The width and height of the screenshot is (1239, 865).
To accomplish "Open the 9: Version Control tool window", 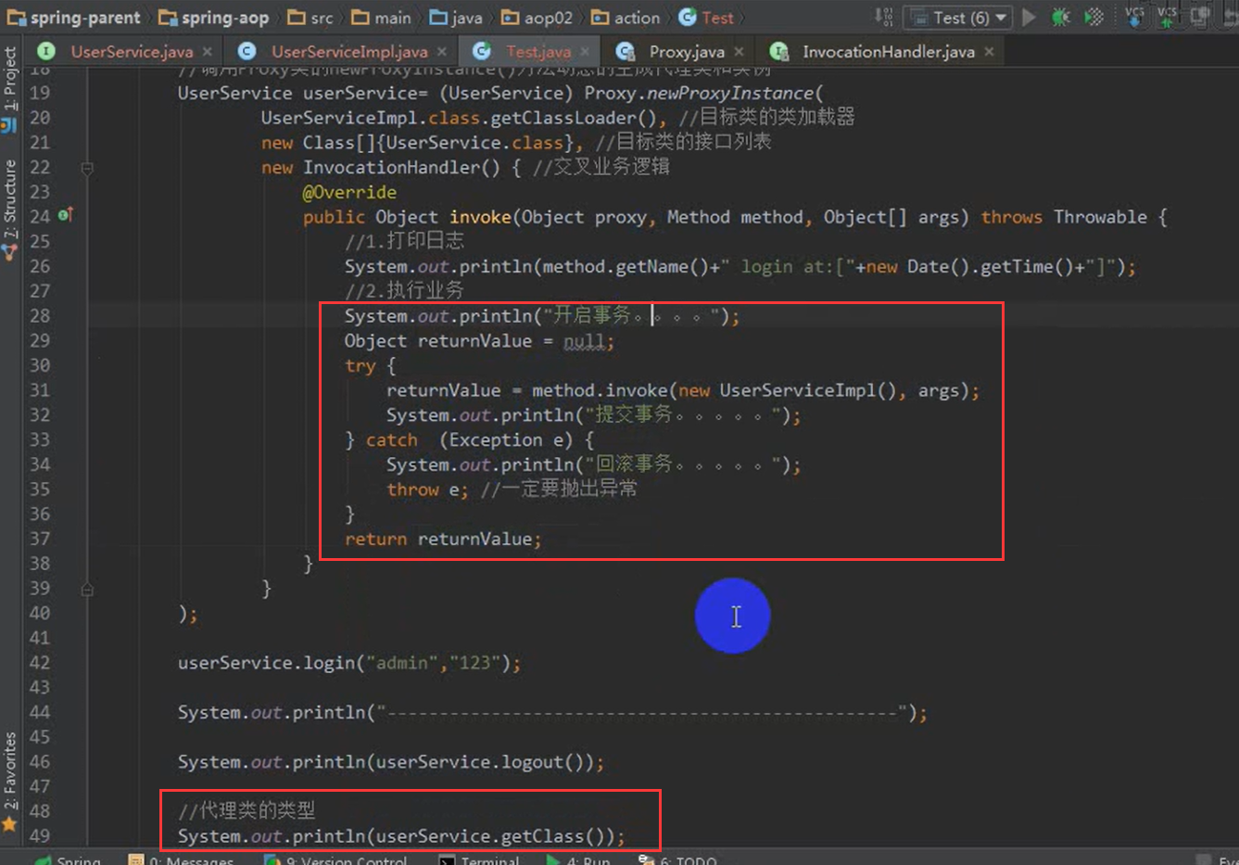I will coord(335,859).
